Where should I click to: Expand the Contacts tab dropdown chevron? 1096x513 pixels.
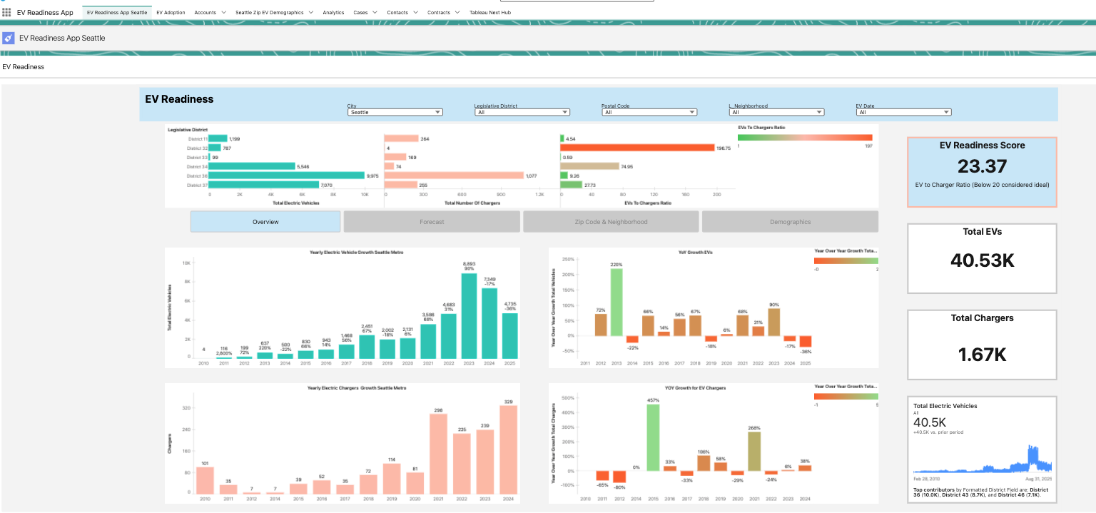tap(416, 12)
